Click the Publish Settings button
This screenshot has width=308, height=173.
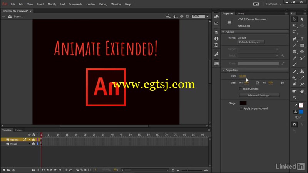click(251, 42)
